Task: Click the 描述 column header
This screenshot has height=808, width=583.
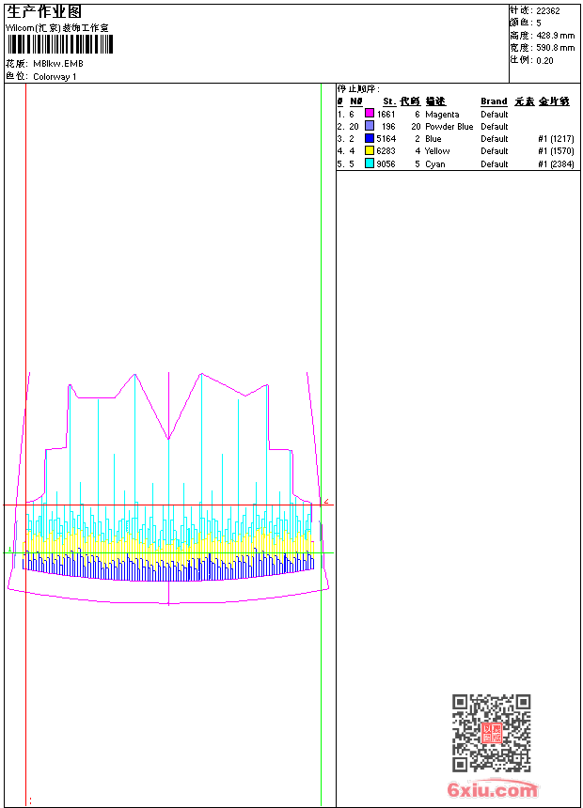Action: pos(434,101)
